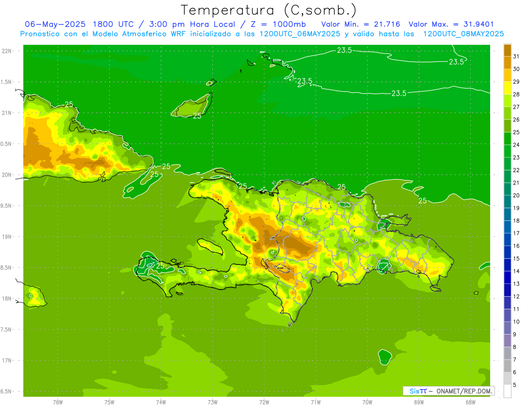Click the number 29 on the color scale

pyautogui.click(x=516, y=82)
